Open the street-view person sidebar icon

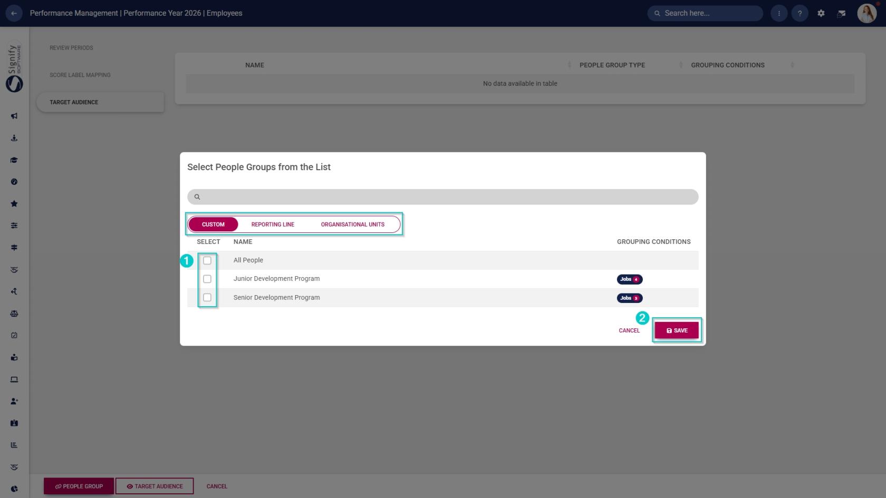pos(14,138)
